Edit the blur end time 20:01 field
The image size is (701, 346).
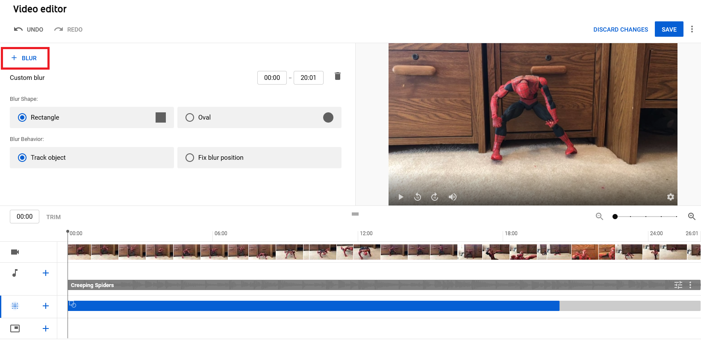click(309, 78)
